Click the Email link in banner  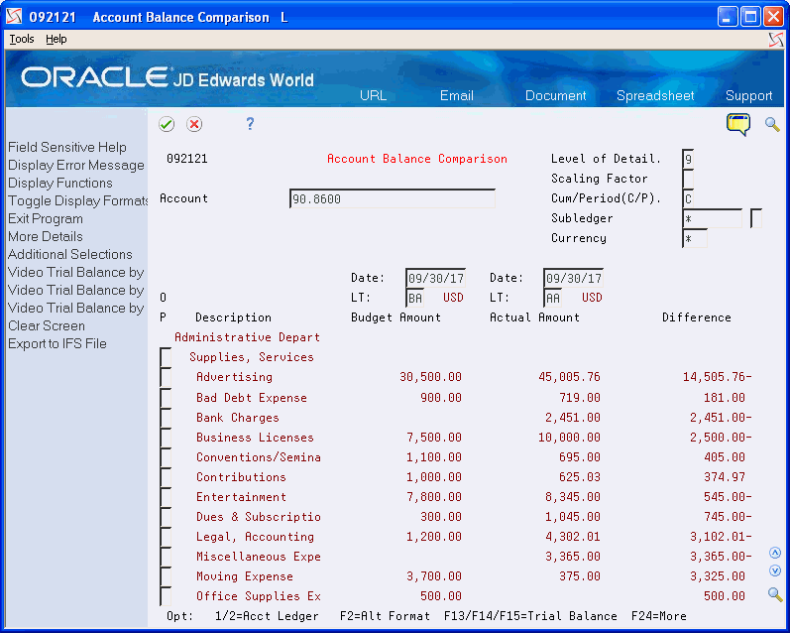457,96
